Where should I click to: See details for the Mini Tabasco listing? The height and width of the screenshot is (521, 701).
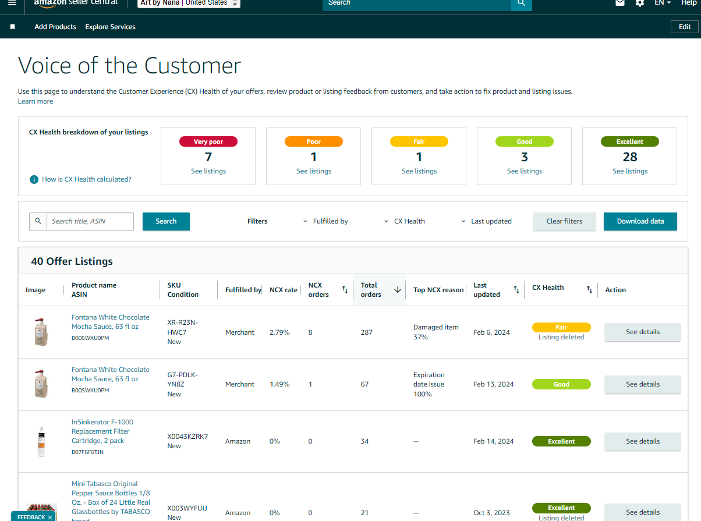tap(643, 512)
